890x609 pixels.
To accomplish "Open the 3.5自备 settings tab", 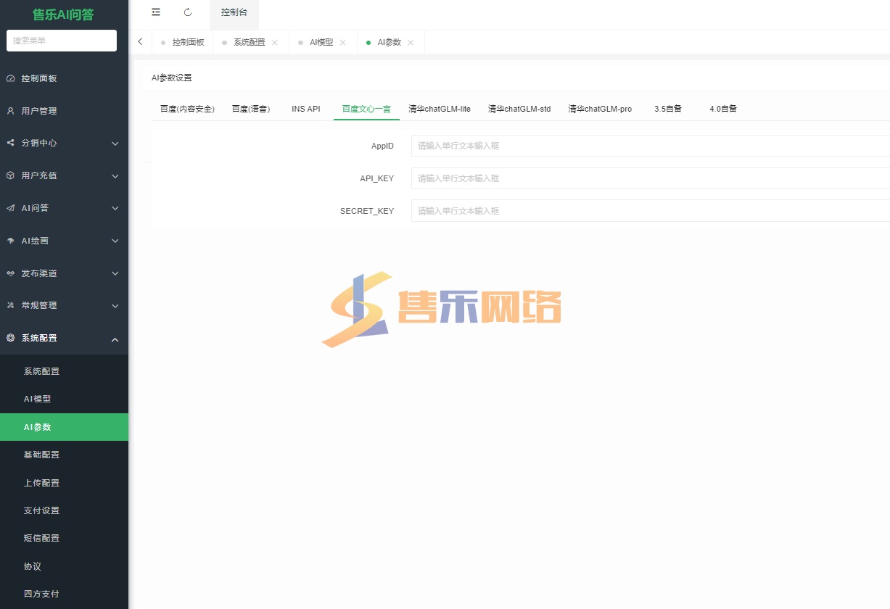I will point(668,109).
